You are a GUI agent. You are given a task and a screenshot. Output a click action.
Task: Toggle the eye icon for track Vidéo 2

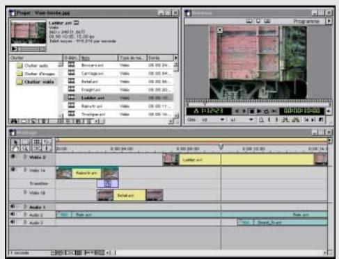[13, 157]
